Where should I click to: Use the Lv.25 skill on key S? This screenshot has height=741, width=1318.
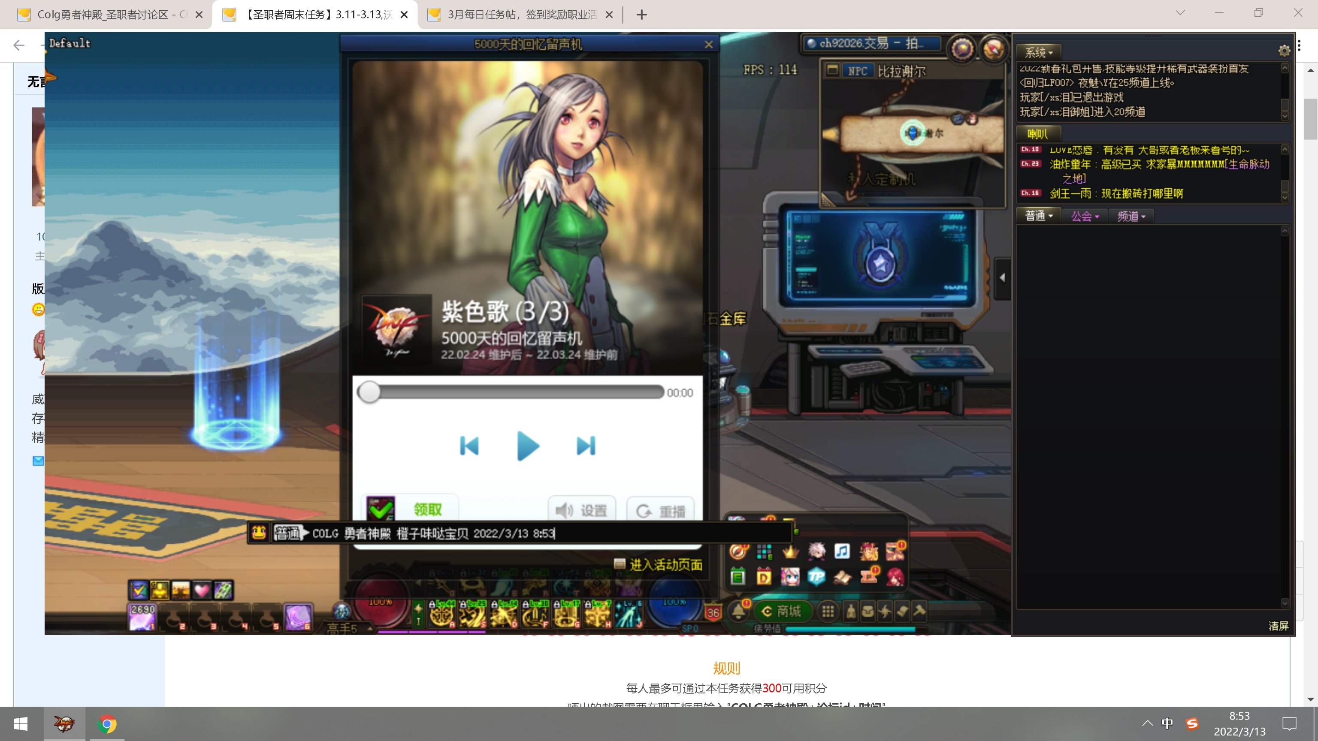click(x=473, y=614)
